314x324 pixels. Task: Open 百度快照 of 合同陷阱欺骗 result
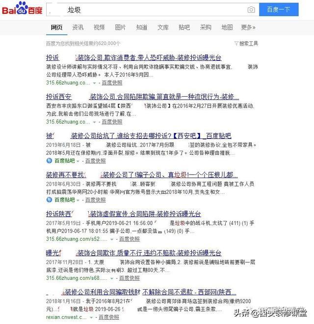[x=112, y=122]
